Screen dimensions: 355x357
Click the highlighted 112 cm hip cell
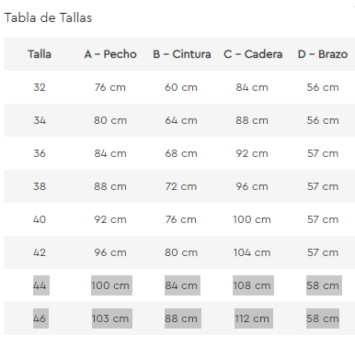click(x=254, y=318)
